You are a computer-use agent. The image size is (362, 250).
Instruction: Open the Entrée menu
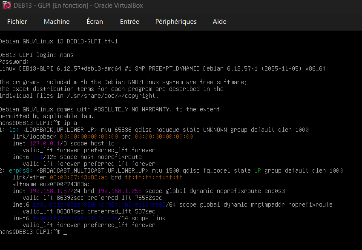[129, 21]
